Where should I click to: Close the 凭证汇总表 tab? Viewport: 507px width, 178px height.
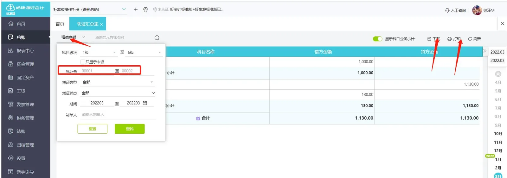(101, 24)
